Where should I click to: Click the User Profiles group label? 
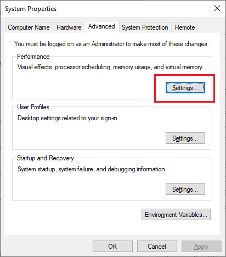coord(33,107)
